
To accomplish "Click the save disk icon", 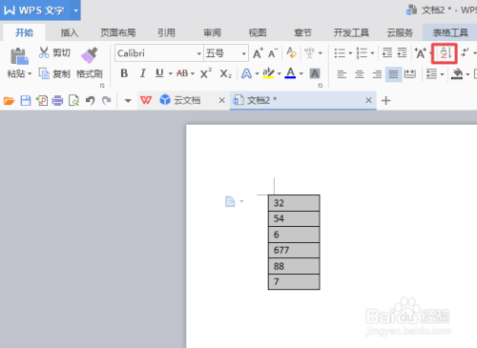I will (x=26, y=101).
